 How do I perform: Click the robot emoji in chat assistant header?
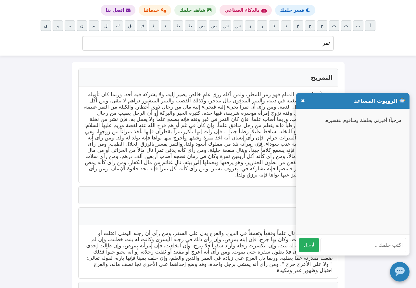click(402, 101)
